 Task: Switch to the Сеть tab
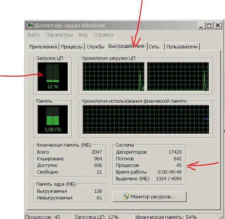(155, 47)
